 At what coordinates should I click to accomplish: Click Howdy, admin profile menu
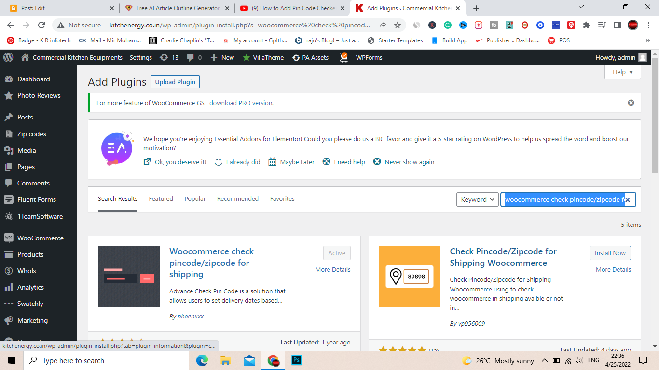coord(621,57)
